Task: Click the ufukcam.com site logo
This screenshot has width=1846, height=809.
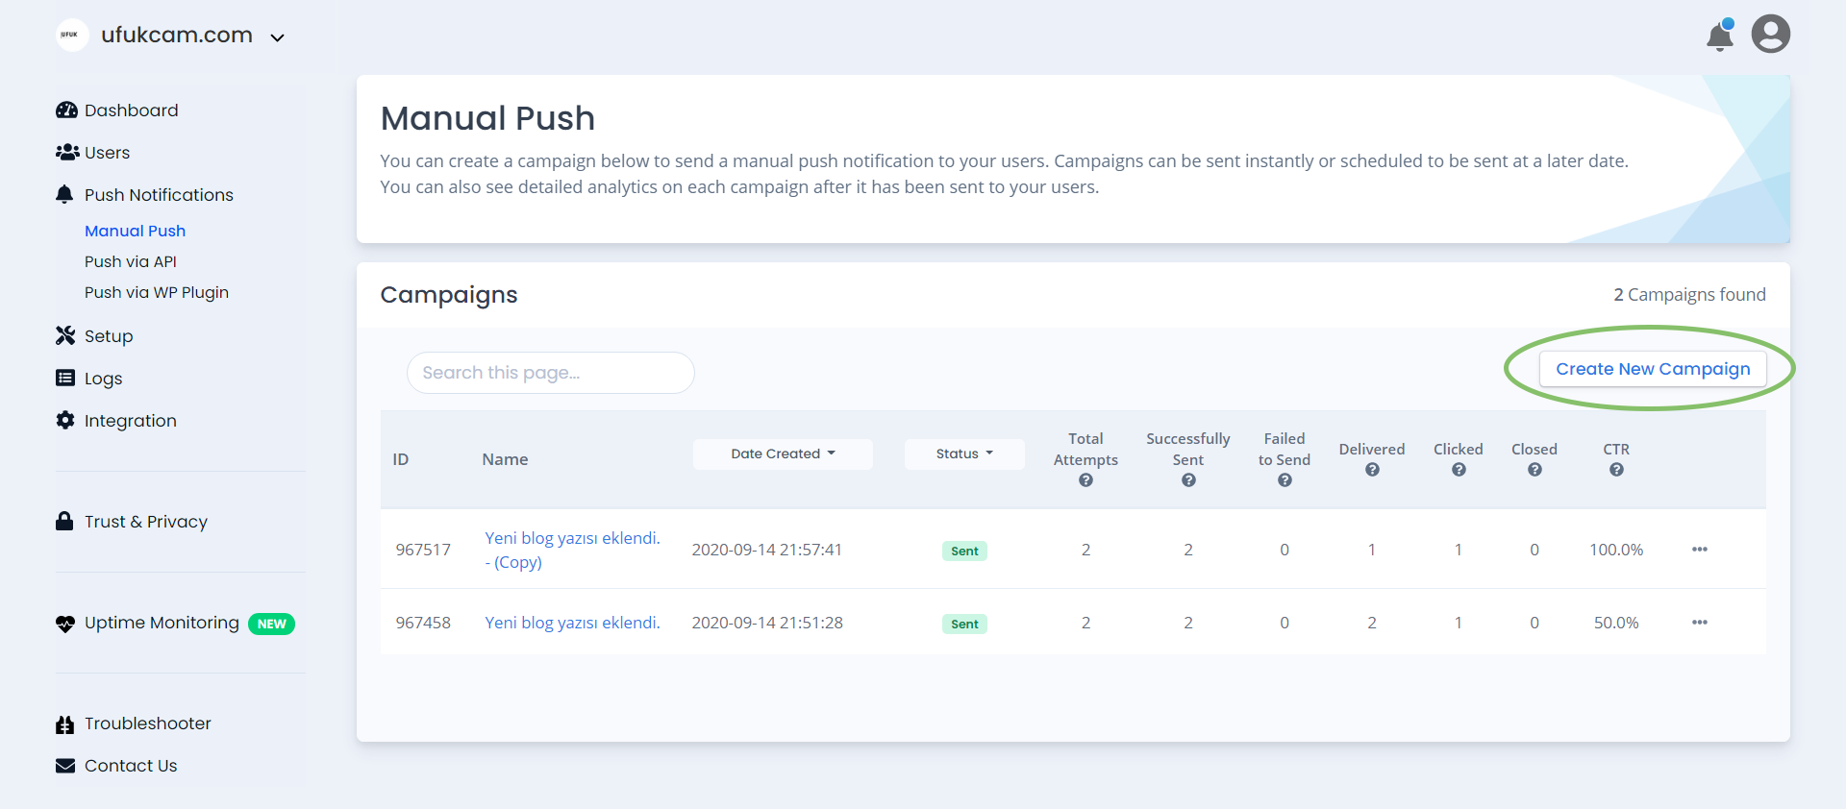Action: (71, 35)
